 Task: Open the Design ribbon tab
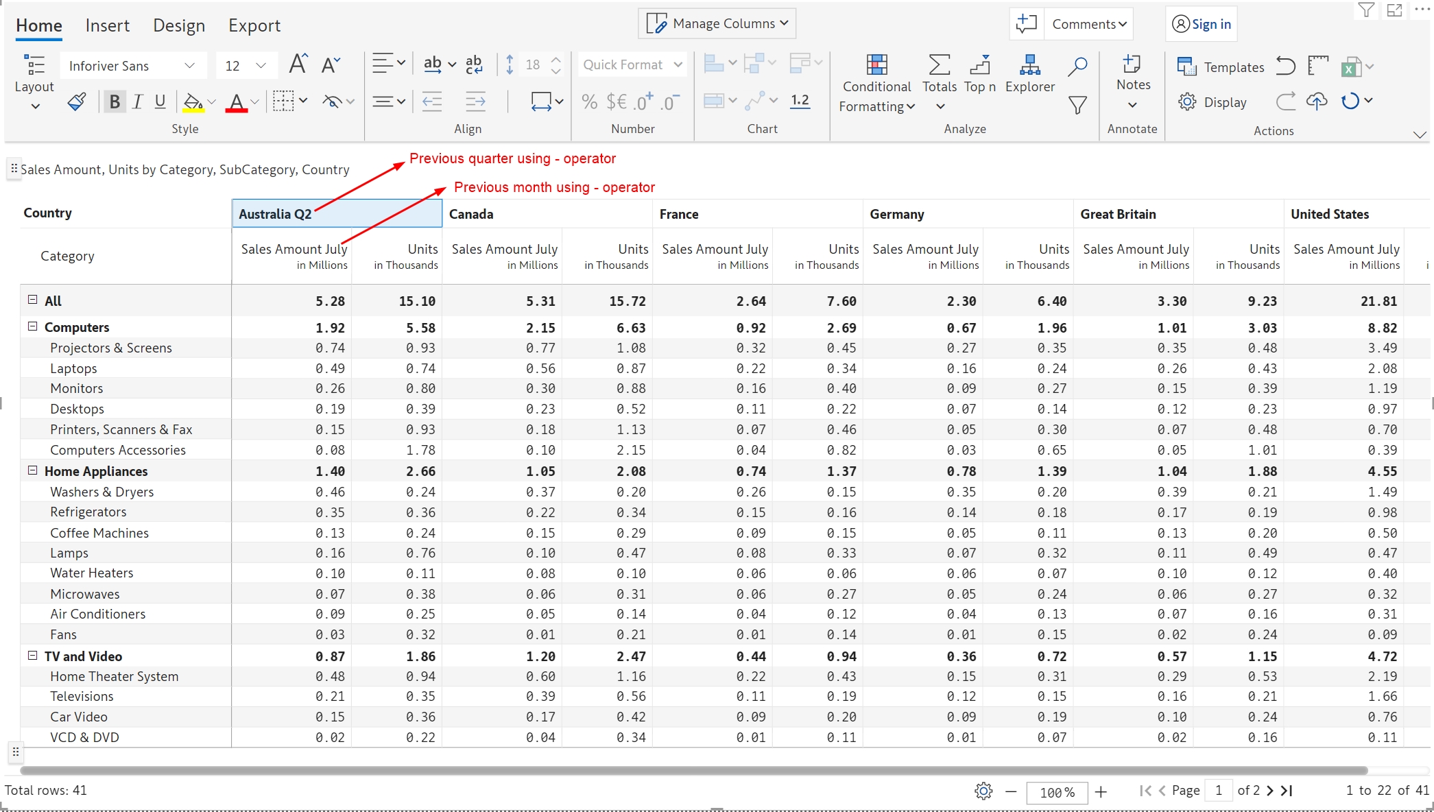click(179, 25)
